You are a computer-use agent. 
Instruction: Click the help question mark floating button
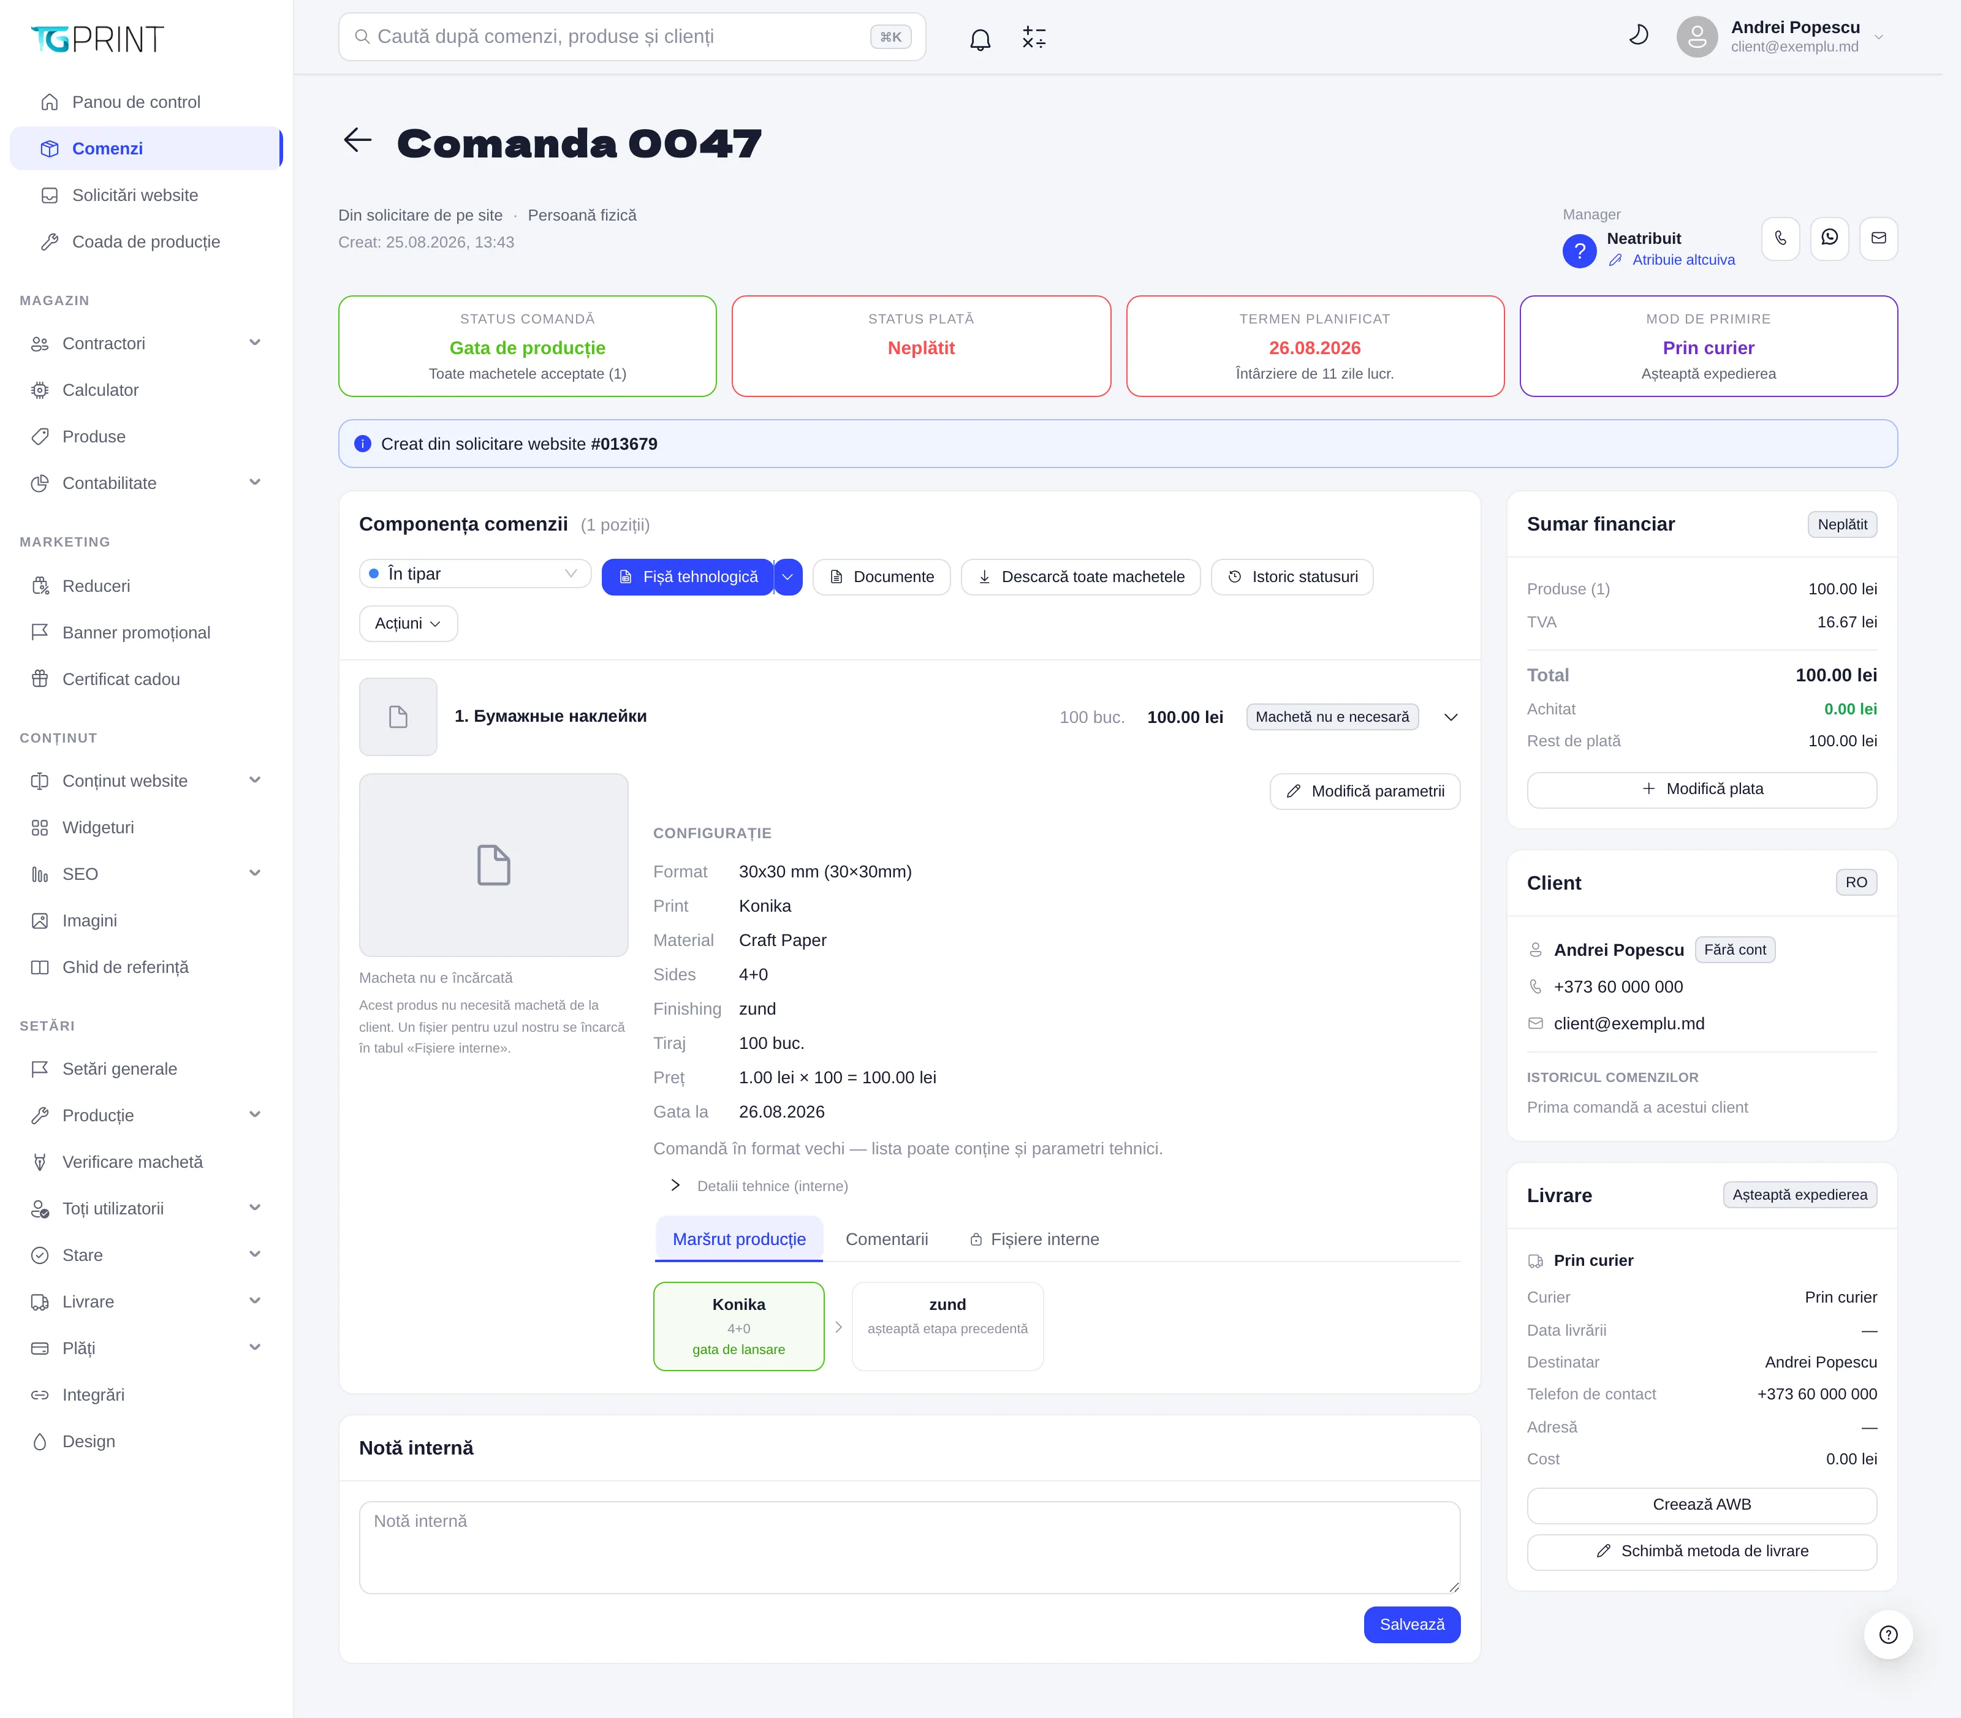tap(1888, 1635)
